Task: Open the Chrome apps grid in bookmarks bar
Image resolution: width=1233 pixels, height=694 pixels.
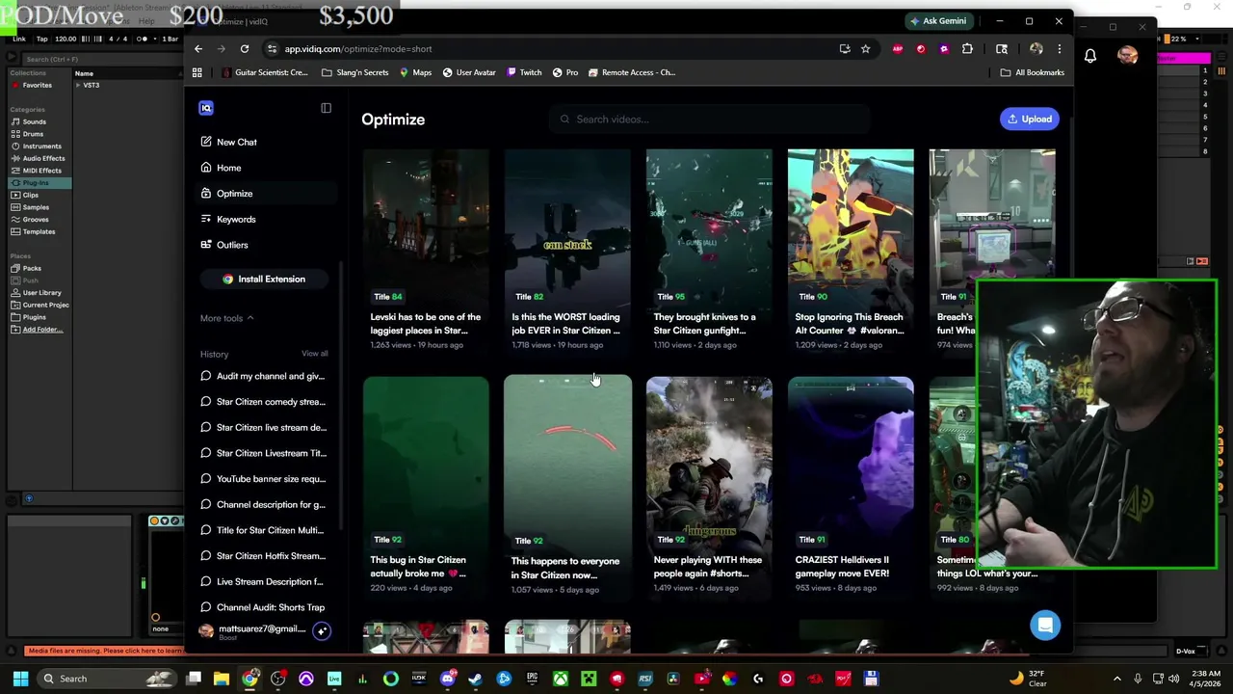Action: click(197, 72)
